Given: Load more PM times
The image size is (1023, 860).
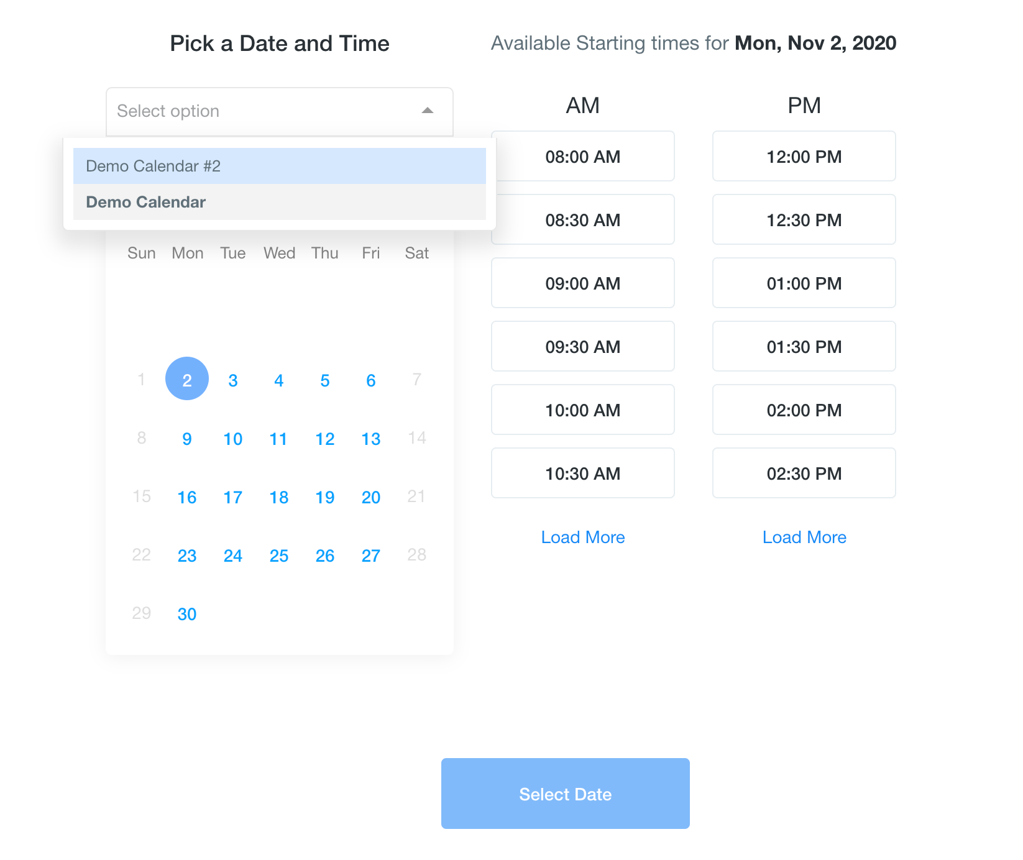Looking at the screenshot, I should pos(804,537).
